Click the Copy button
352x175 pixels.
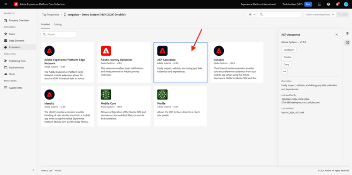coord(286,64)
